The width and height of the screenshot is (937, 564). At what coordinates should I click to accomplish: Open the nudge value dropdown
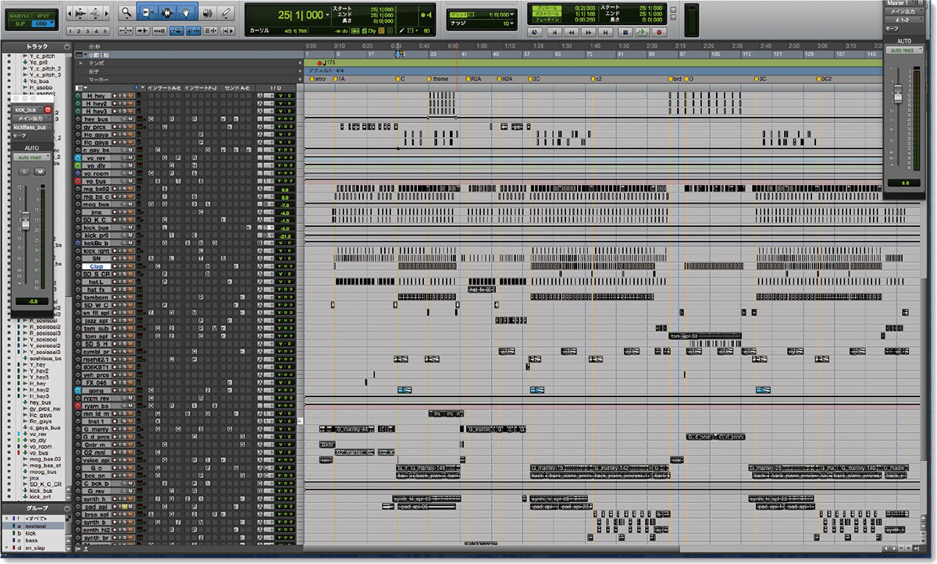pyautogui.click(x=513, y=24)
